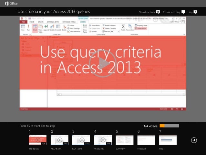
Task: Open the FILE tab in Access
Action: [24, 22]
